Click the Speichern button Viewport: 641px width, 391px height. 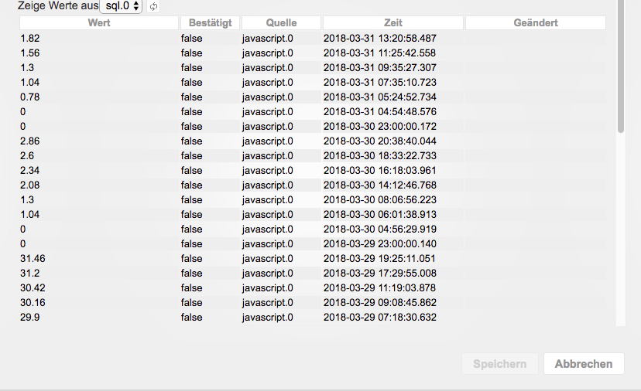tap(499, 364)
